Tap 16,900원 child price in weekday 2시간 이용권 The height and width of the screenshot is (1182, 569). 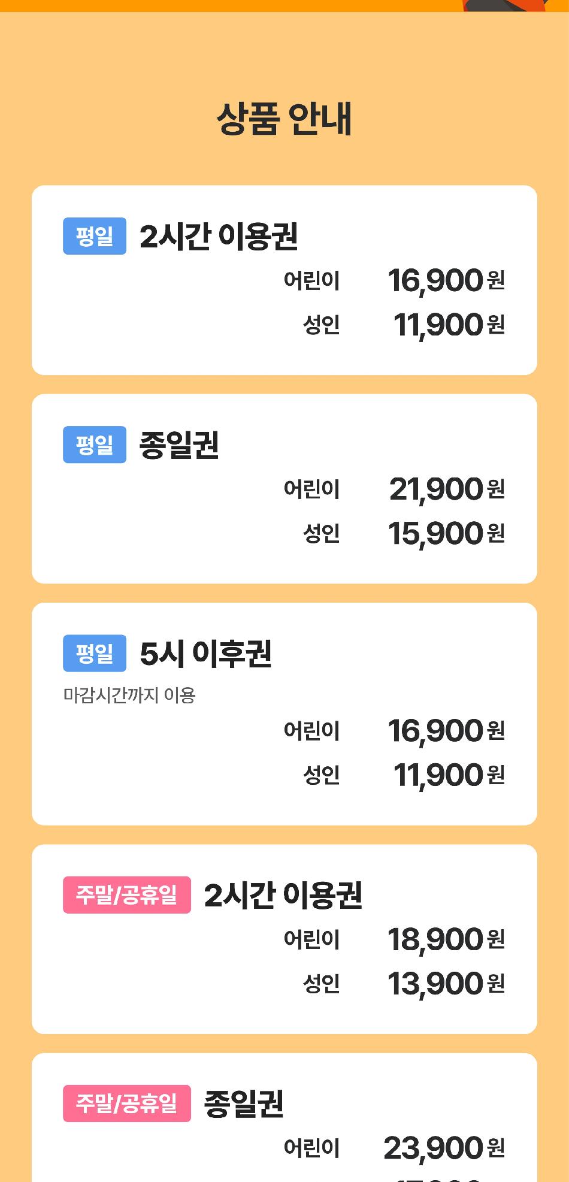pos(446,280)
